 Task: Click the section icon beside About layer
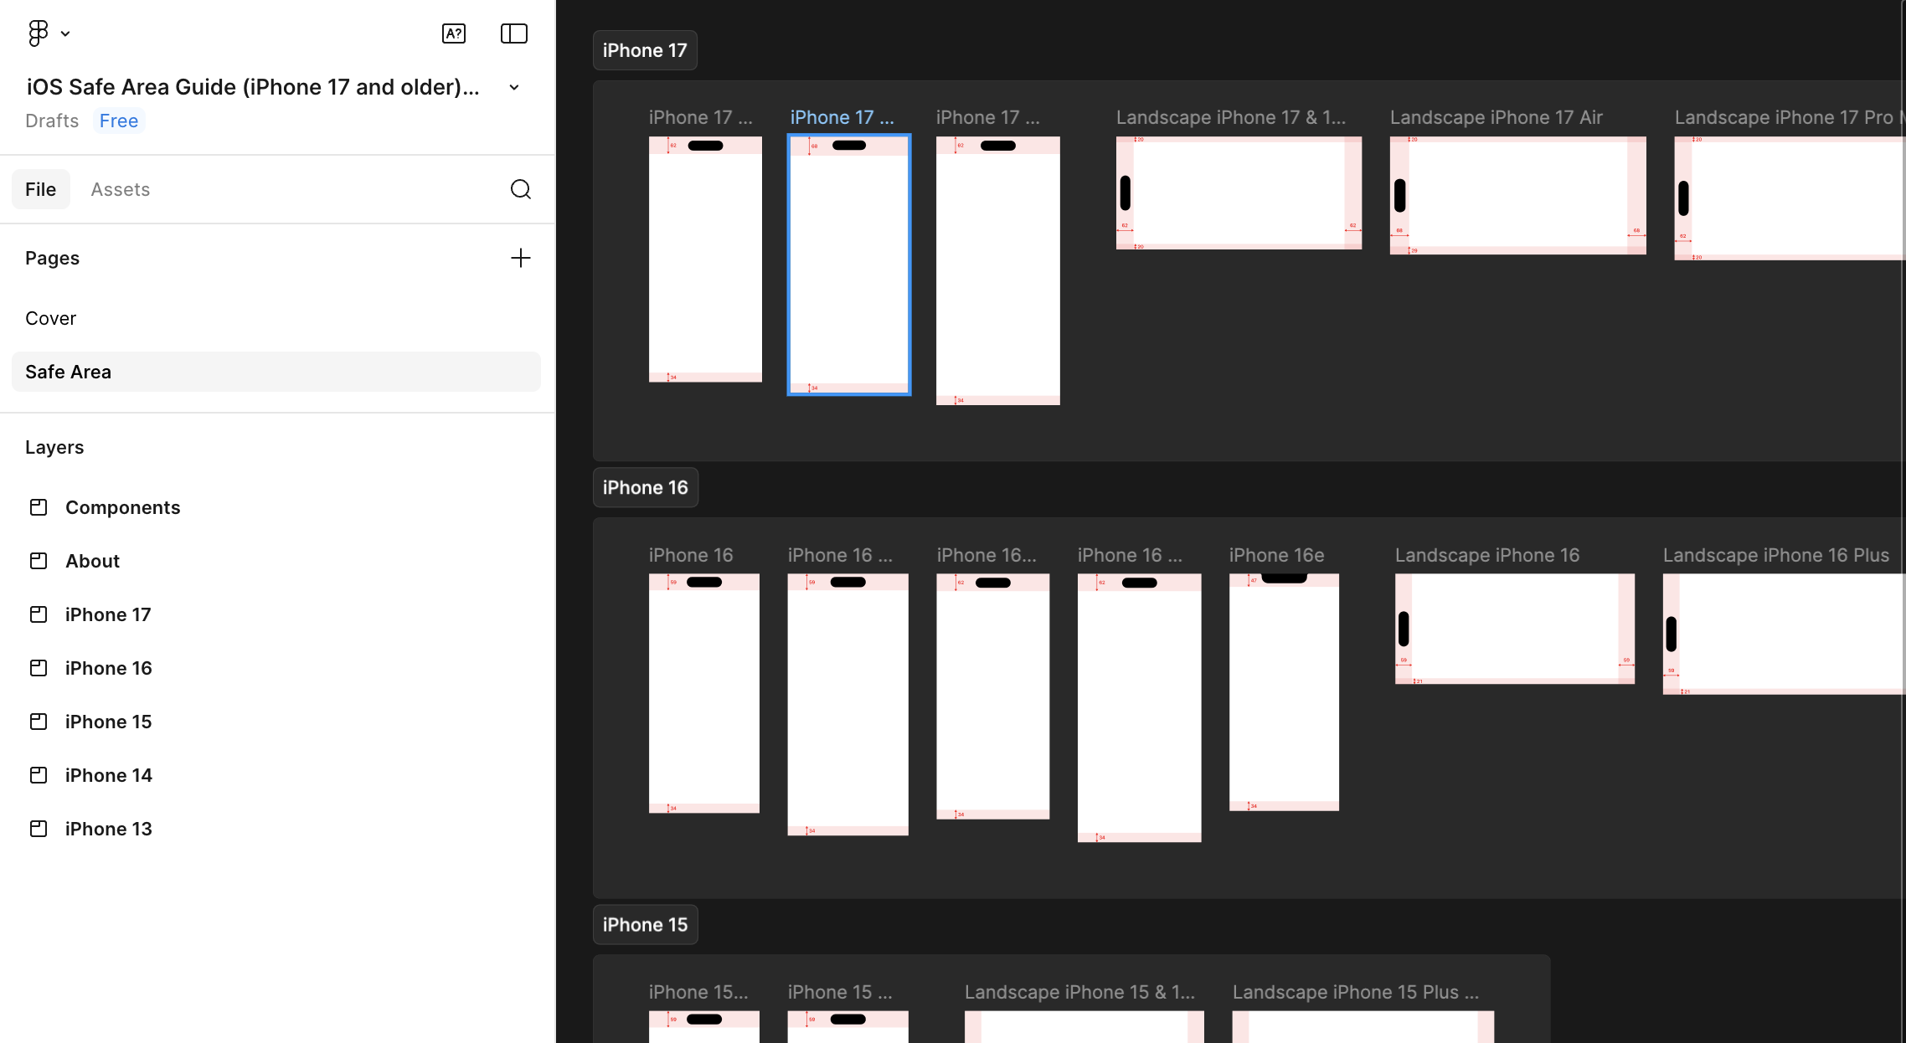click(x=39, y=561)
